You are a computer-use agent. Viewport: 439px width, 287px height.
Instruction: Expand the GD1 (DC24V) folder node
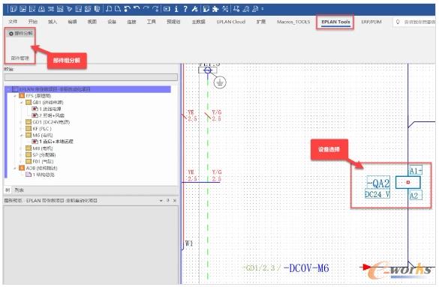(x=21, y=122)
